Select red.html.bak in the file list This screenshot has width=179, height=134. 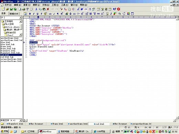(7, 57)
